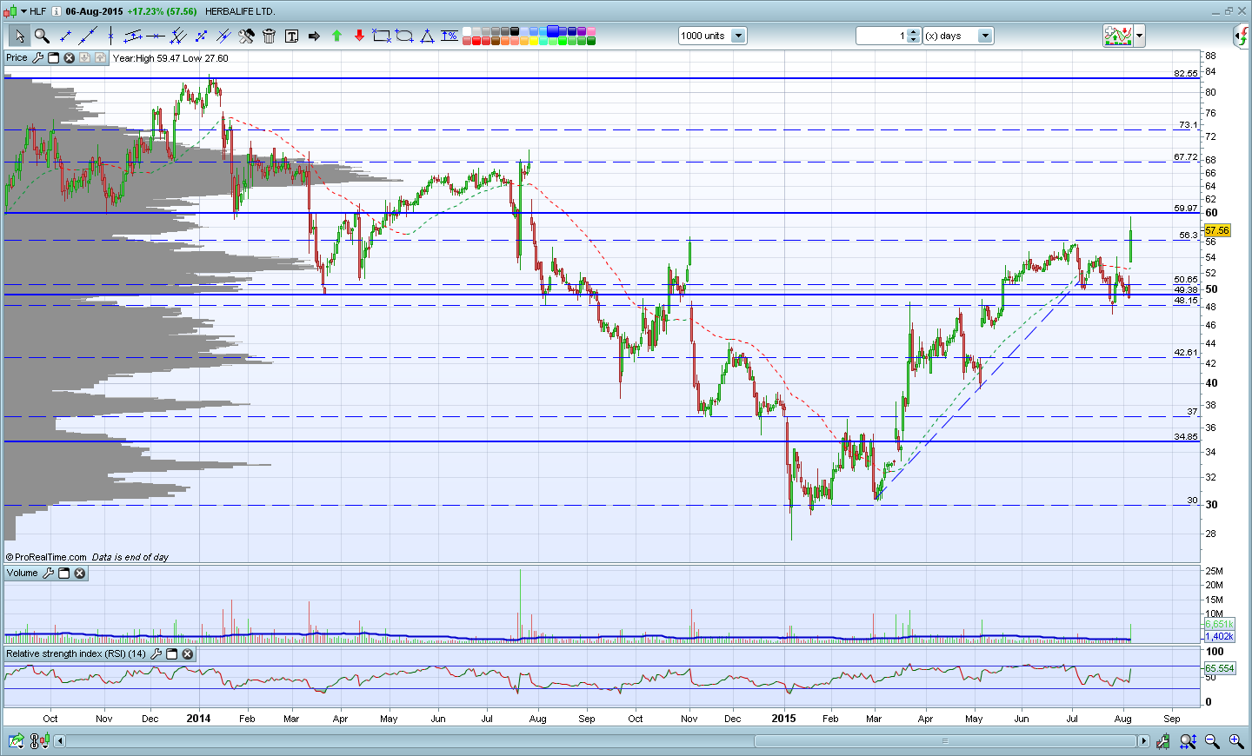Pick the white color swatch

point(467,31)
